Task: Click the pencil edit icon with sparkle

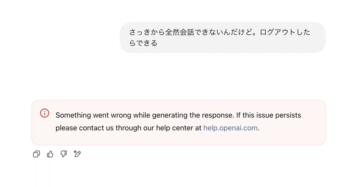Action: (x=77, y=154)
